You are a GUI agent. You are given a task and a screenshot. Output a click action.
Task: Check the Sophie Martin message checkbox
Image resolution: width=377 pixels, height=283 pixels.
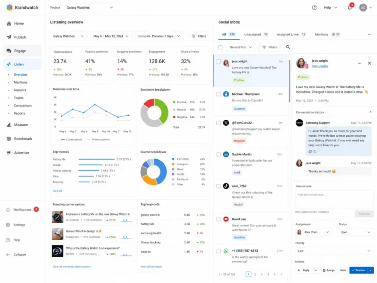click(x=219, y=154)
